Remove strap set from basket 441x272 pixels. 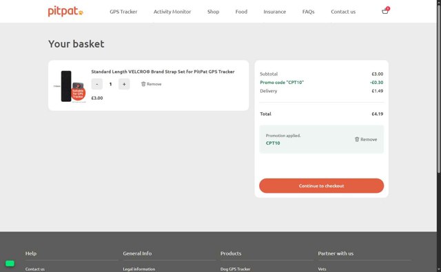coord(152,84)
